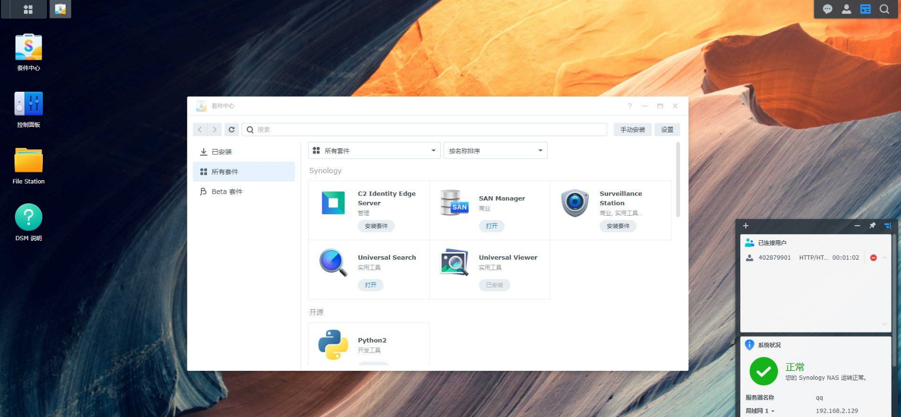Open Universal Viewer package icon
Screen dimensions: 901x417
coord(454,262)
